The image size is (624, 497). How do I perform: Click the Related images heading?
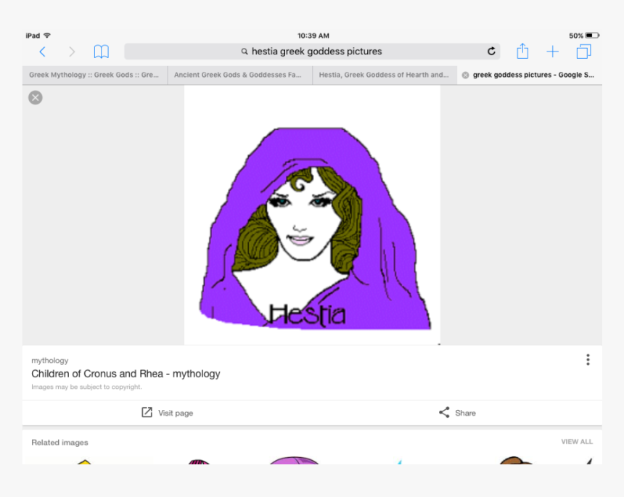[x=59, y=443]
